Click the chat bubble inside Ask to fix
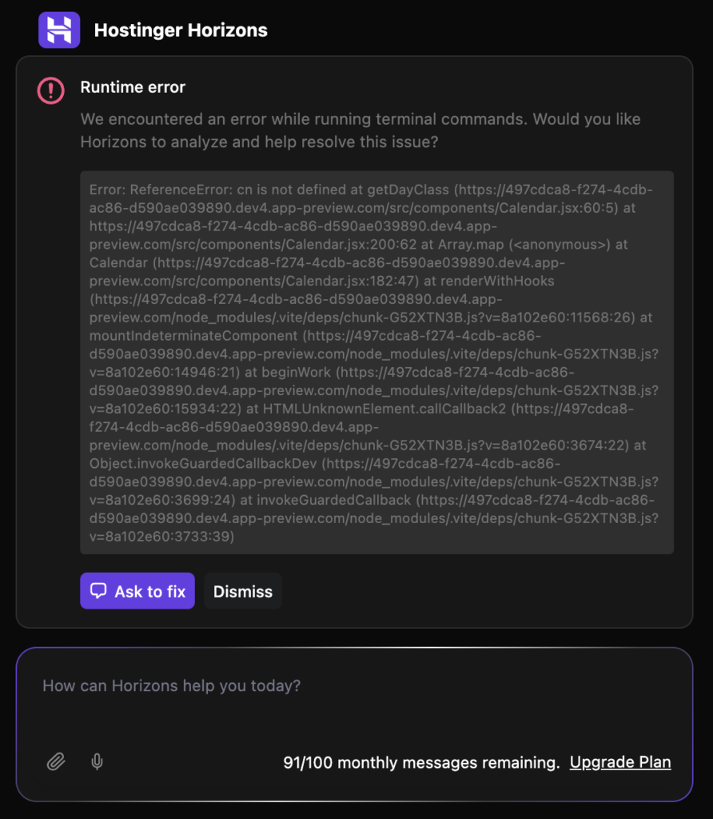The width and height of the screenshot is (713, 819). pyautogui.click(x=99, y=591)
